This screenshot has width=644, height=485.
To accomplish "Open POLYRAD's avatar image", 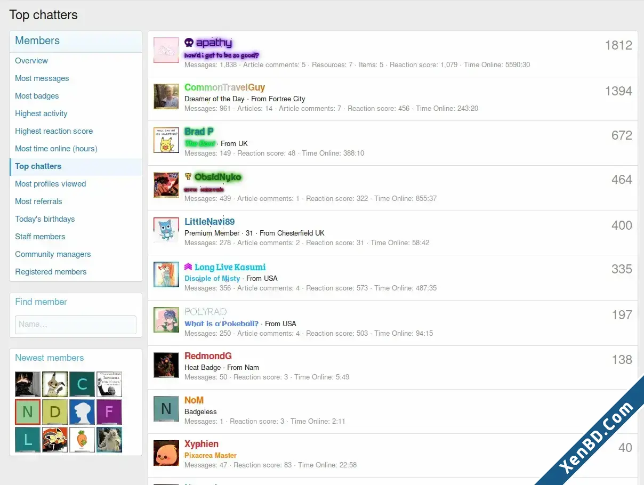I will point(166,320).
